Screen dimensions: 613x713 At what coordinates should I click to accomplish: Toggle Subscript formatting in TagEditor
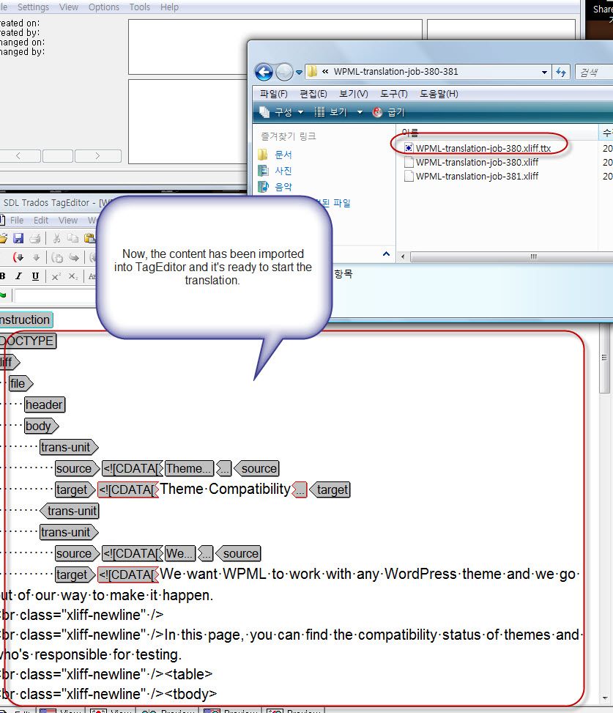(73, 276)
